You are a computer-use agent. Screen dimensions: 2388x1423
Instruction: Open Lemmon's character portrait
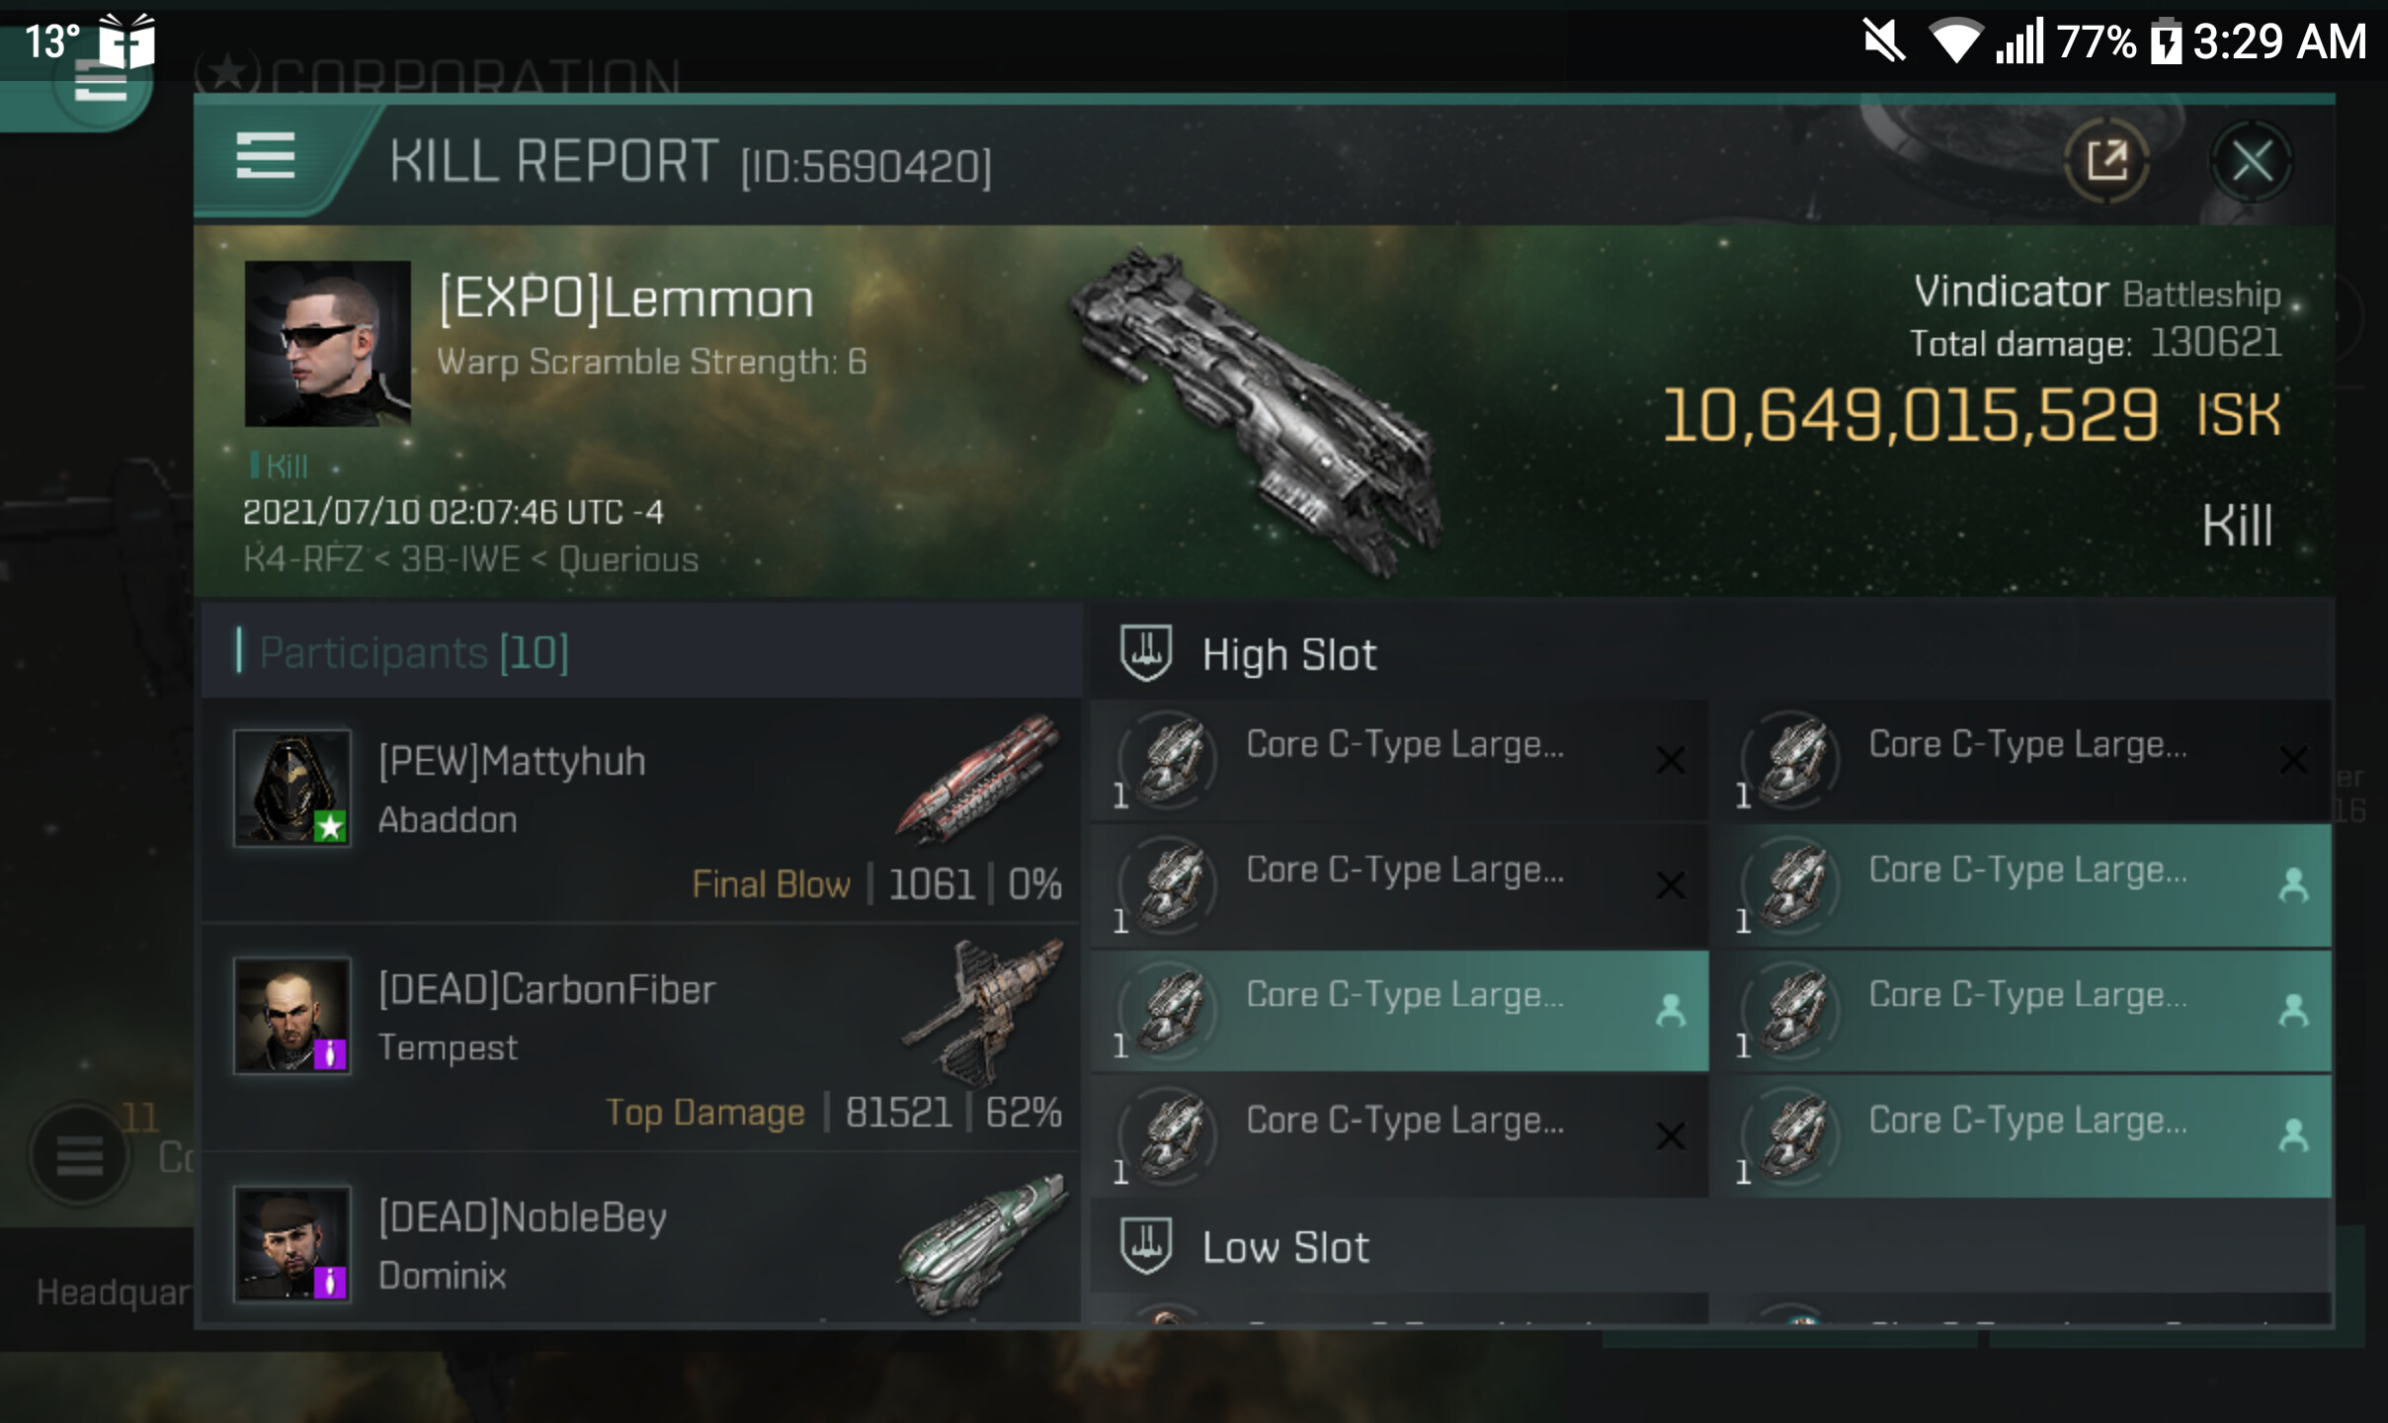328,343
